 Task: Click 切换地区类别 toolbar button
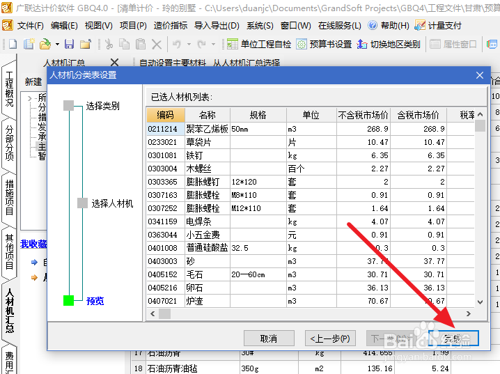[x=389, y=44]
